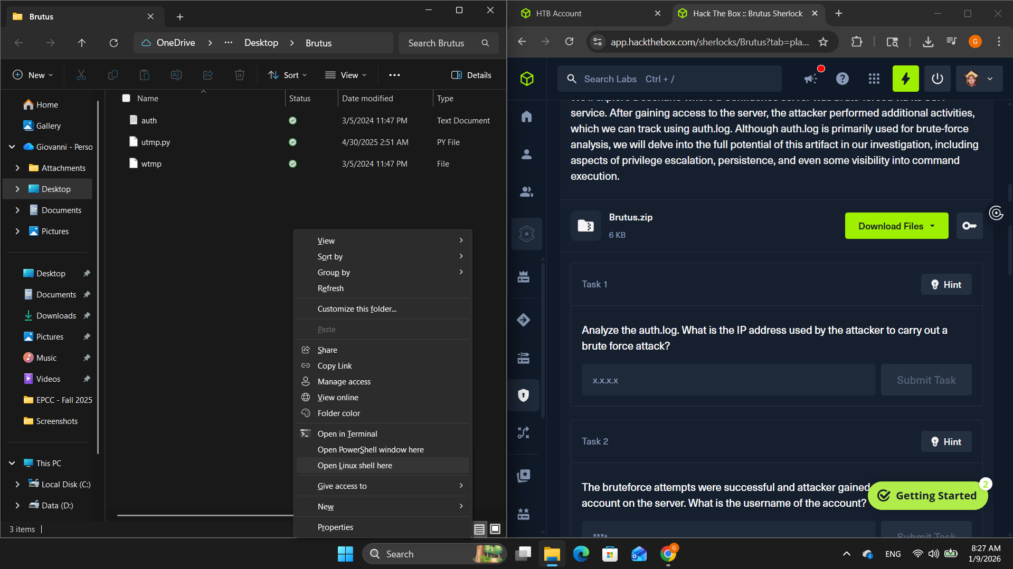1013x569 pixels.
Task: Open Chrome Extensions puzzle icon
Action: coord(857,42)
